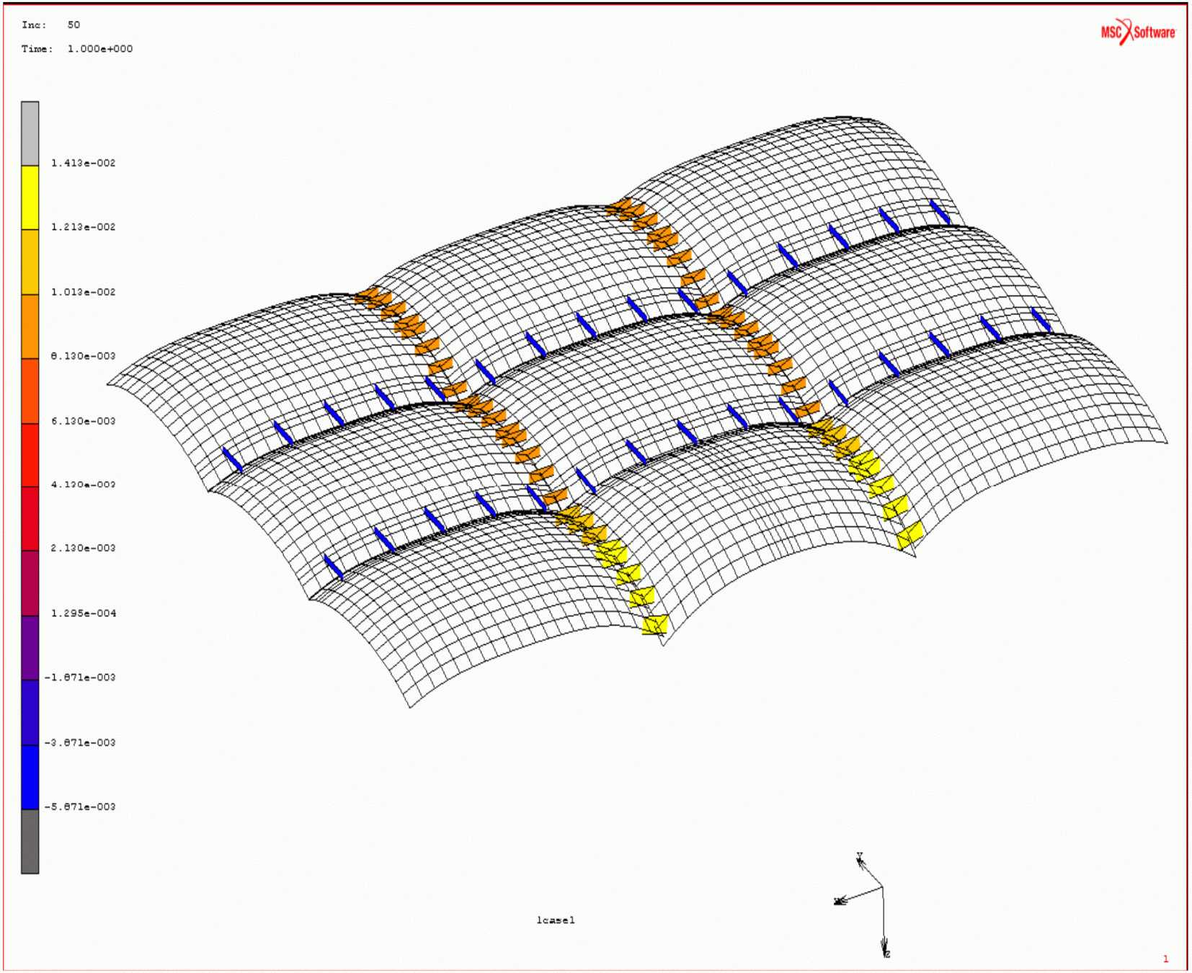Click legend value -5.871e-003
1192x973 pixels.
pos(80,807)
